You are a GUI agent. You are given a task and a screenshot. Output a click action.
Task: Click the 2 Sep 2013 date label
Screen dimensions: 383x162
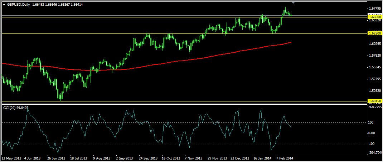(124, 158)
